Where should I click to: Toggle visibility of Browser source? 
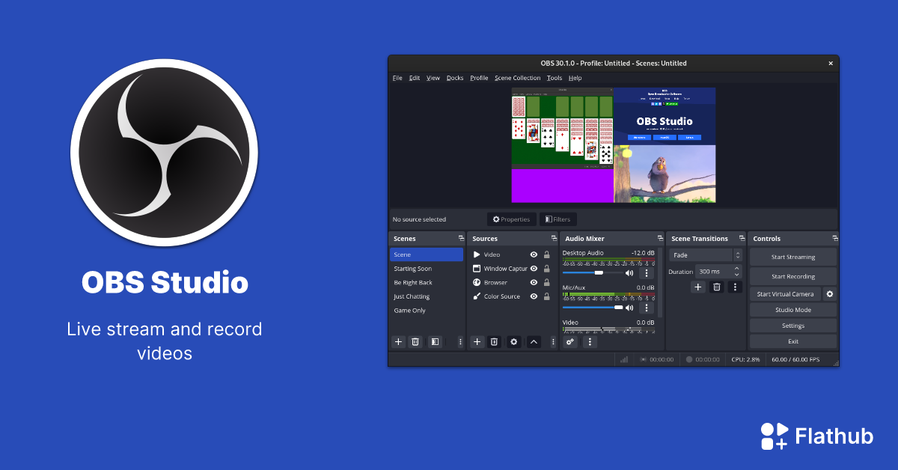[x=534, y=283]
